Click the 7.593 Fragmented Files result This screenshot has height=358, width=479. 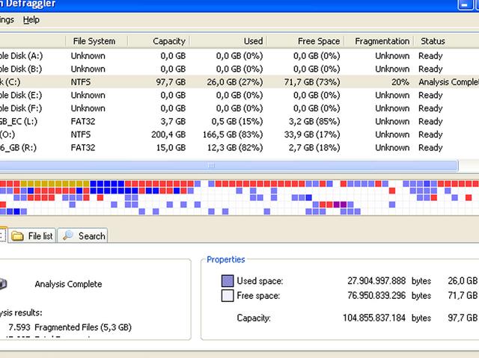pos(70,327)
